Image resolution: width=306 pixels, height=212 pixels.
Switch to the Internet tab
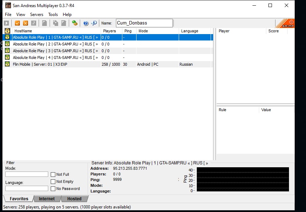pos(47,199)
